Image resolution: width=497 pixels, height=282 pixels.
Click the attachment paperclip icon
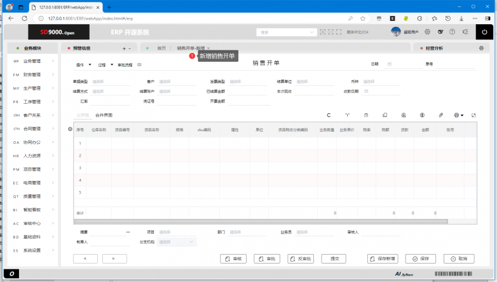tap(440, 115)
